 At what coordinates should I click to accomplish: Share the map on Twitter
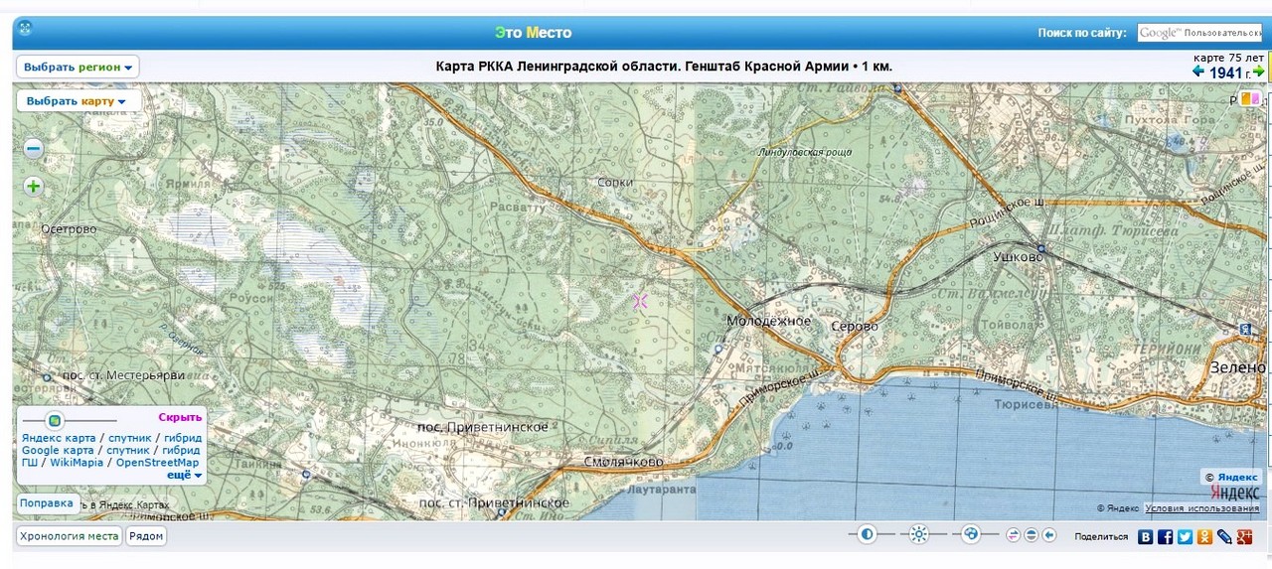[x=1186, y=536]
